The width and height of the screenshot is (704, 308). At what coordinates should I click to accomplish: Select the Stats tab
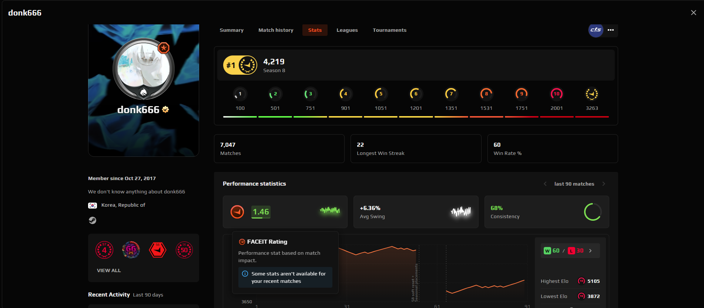(315, 30)
